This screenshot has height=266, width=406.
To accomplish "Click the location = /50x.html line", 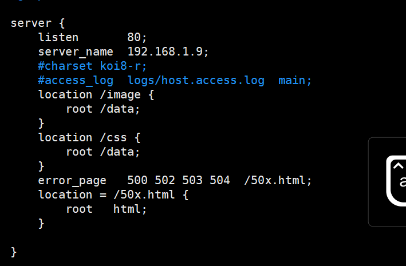I will pos(113,195).
